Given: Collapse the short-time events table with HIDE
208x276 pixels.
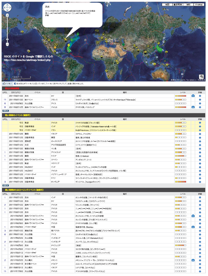Looking at the screenshot, I should pyautogui.click(x=6, y=185).
